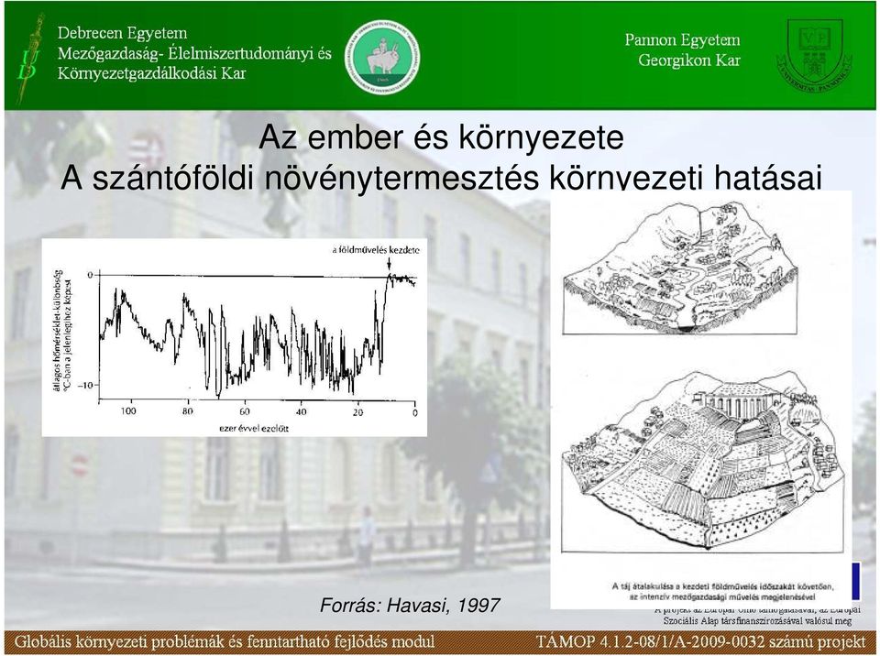Select the 'Georgikon Kar' text
The height and width of the screenshot is (656, 880).
tap(688, 60)
